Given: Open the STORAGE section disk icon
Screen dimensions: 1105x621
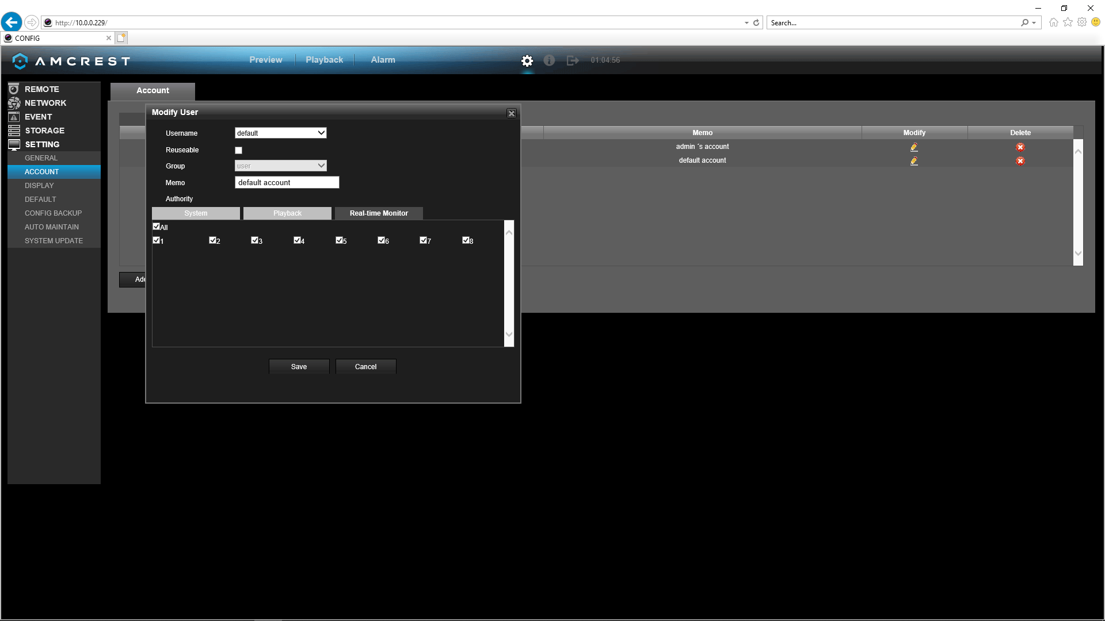Looking at the screenshot, I should (x=14, y=131).
